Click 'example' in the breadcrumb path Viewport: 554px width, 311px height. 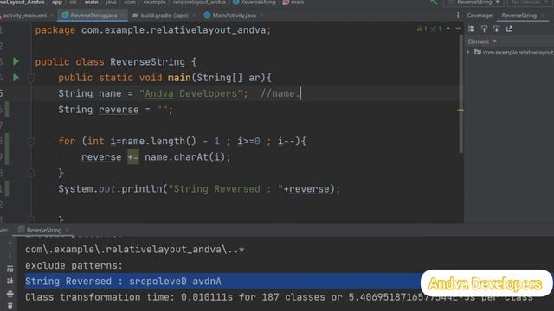(x=154, y=3)
